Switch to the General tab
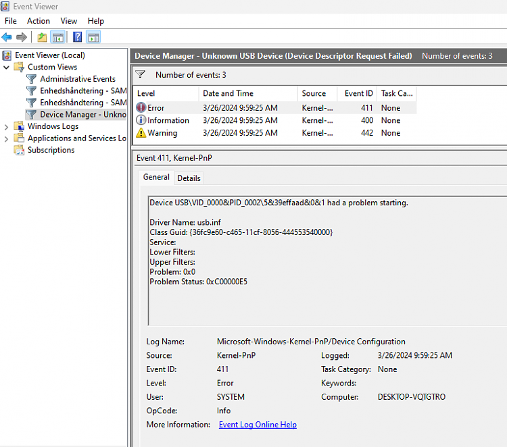The height and width of the screenshot is (447, 507). point(156,177)
